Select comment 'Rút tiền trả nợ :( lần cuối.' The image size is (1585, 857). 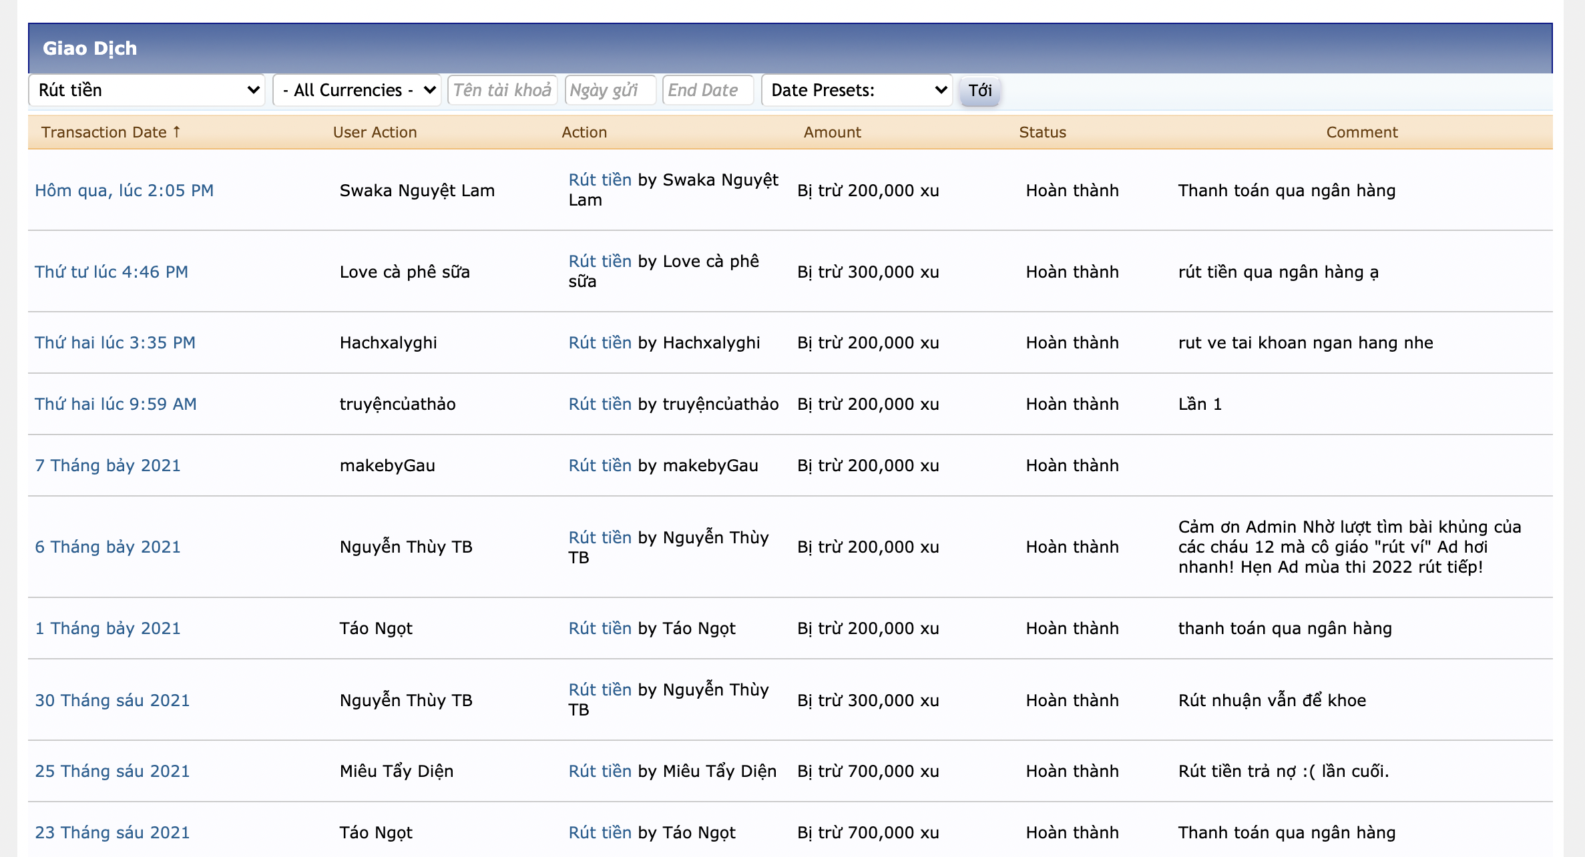point(1283,772)
